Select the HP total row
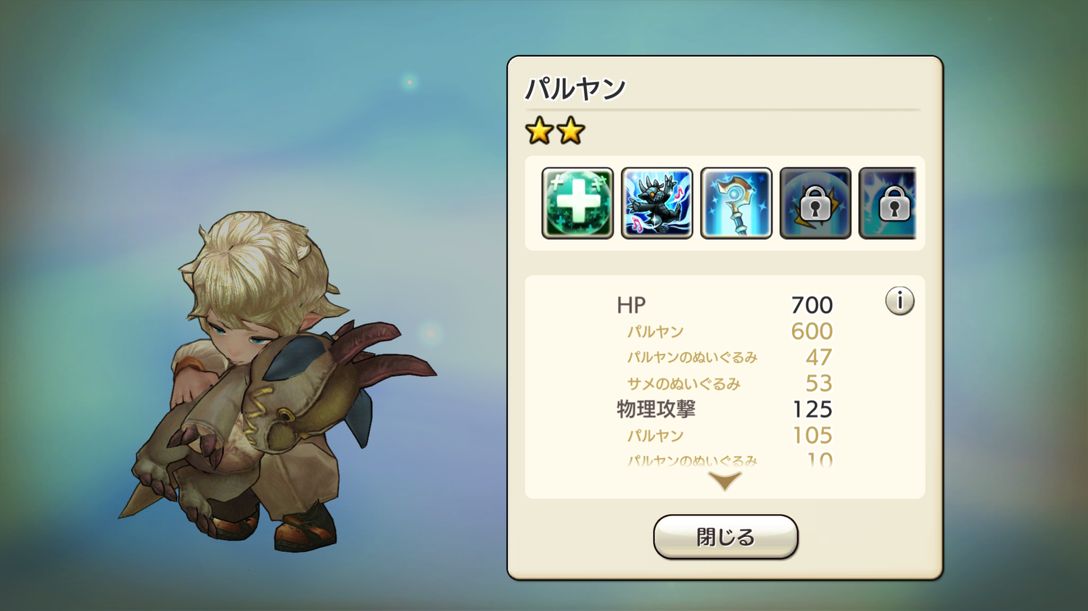The image size is (1088, 611). tap(725, 305)
